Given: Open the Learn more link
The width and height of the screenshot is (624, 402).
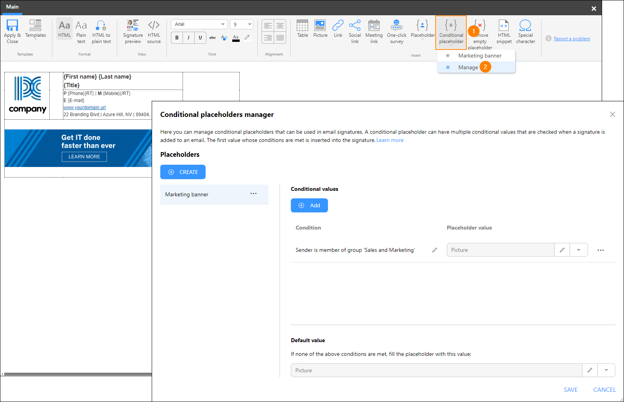Looking at the screenshot, I should 390,140.
